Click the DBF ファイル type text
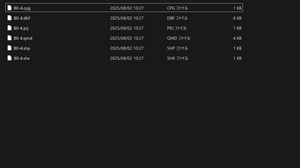300x168 pixels. click(x=177, y=18)
